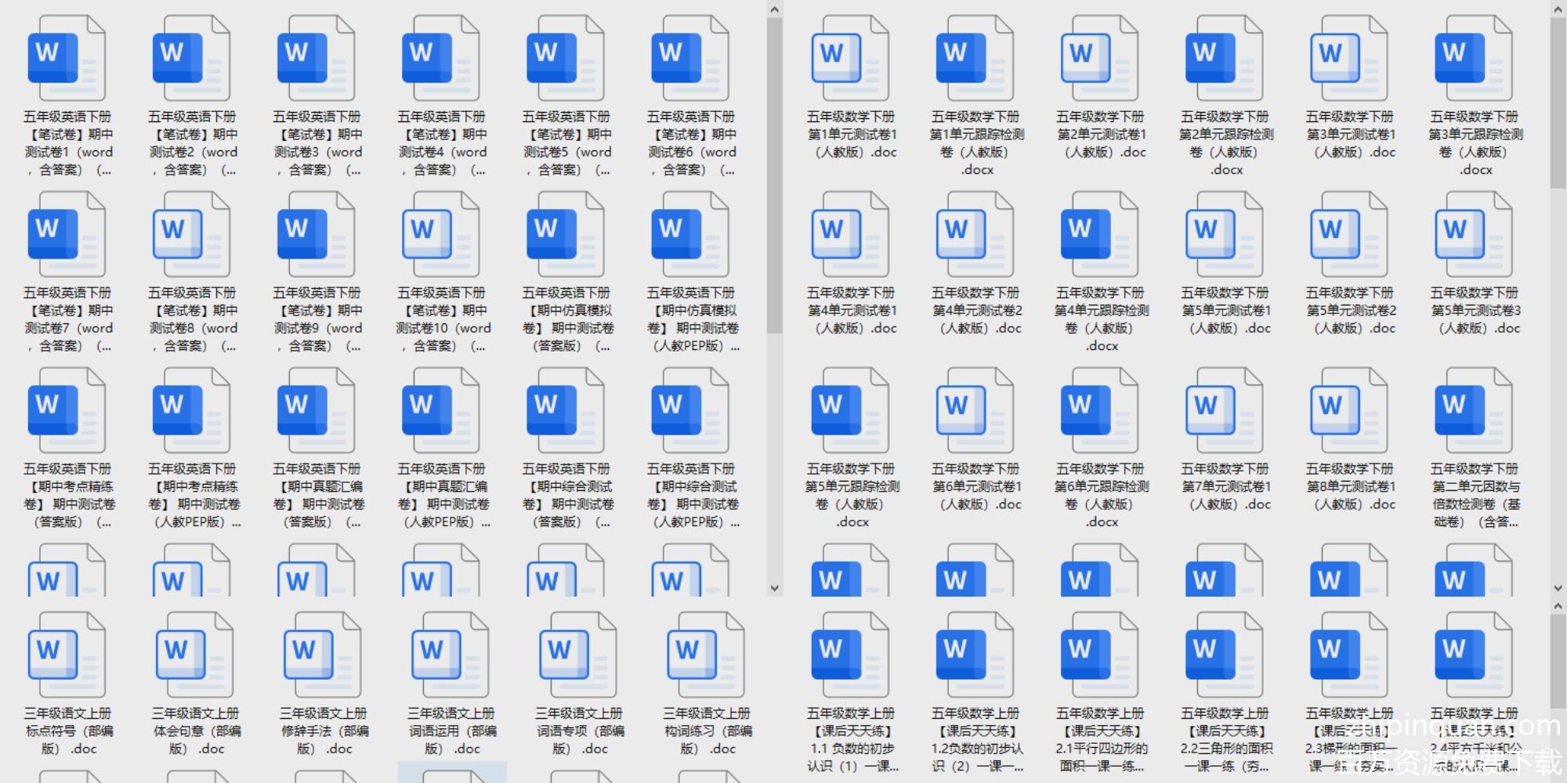The width and height of the screenshot is (1567, 783).
Task: Select the English 期中测试卷2 document icon
Action: 191,58
